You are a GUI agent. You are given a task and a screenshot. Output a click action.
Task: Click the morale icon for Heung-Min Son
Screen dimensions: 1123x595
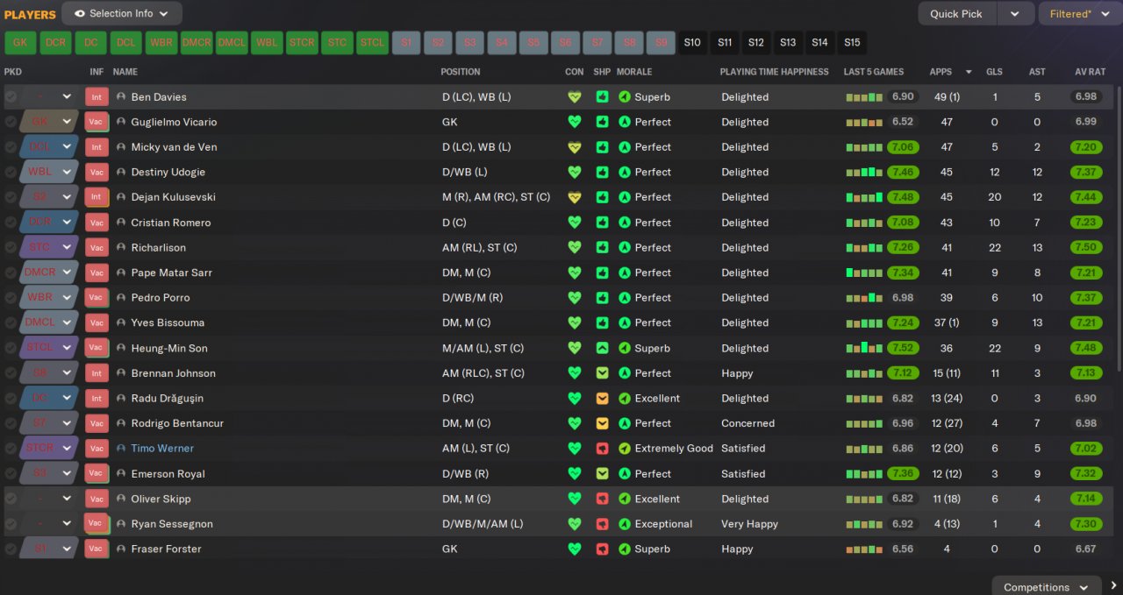(625, 349)
